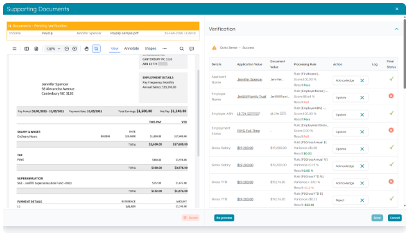Viewport: 409px width, 236px height.
Task: Click Net Pay $1,240.00 in payslip
Action: click(x=173, y=111)
